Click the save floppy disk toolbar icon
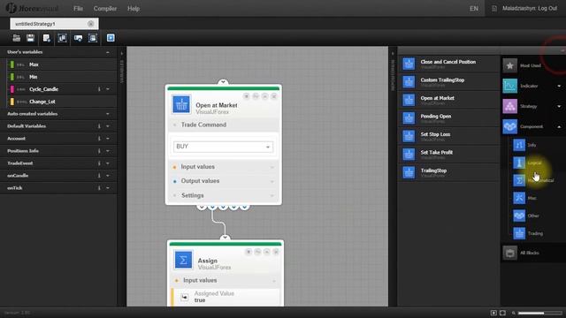The image size is (566, 318). [30, 38]
